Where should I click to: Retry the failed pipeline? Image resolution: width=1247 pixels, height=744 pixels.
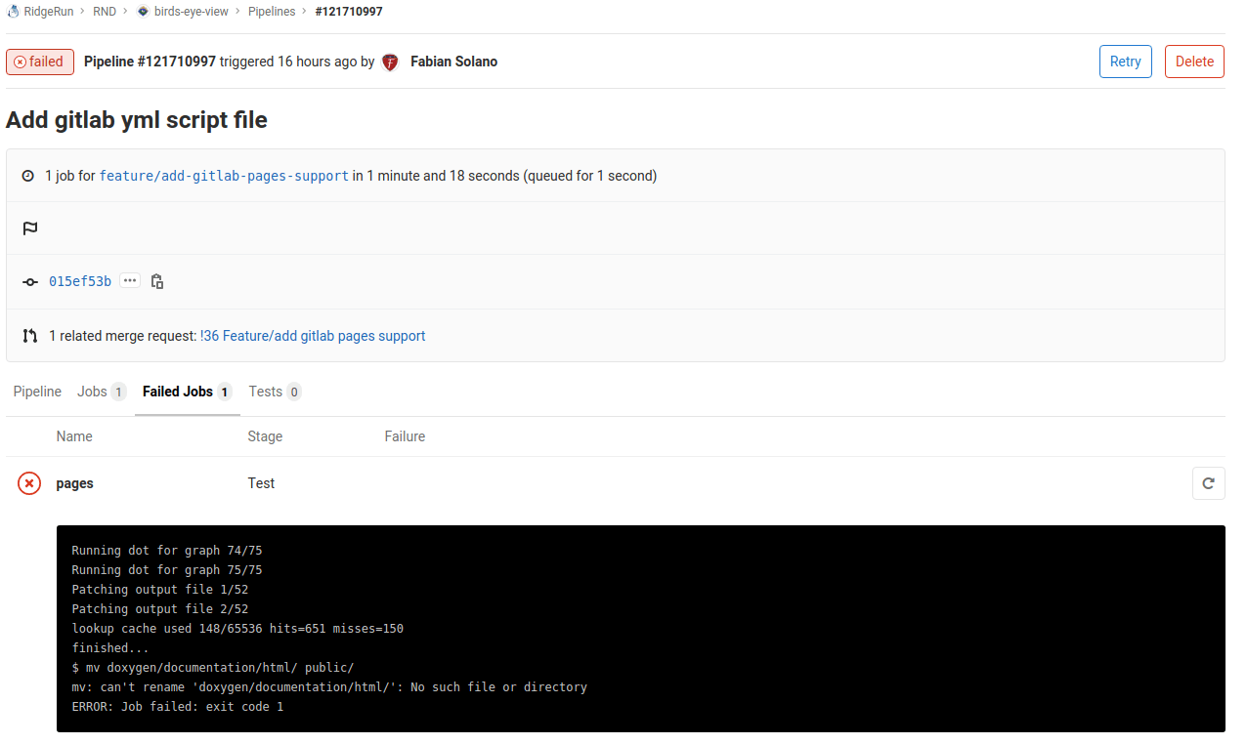click(x=1125, y=61)
